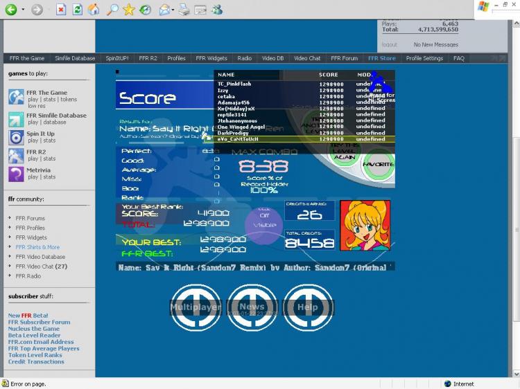Open Nucleus the Game link
This screenshot has height=389, width=520.
[34, 329]
